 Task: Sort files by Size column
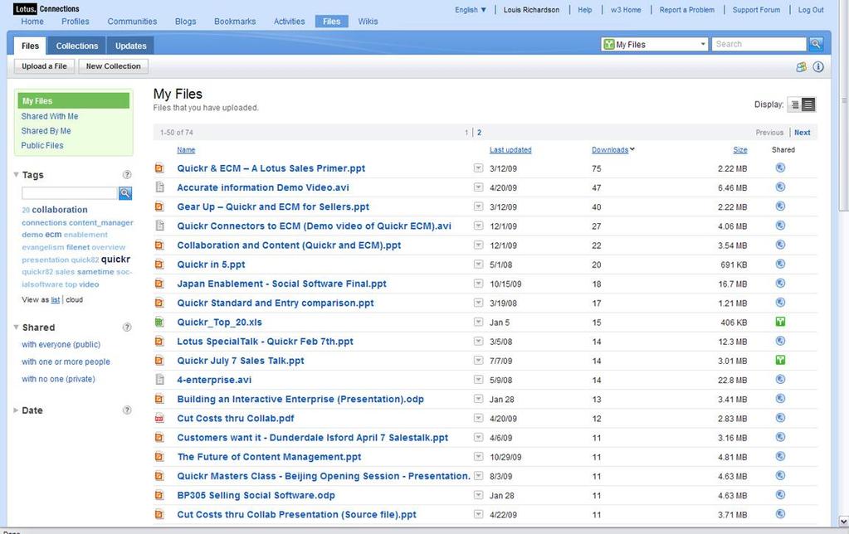pyautogui.click(x=740, y=150)
